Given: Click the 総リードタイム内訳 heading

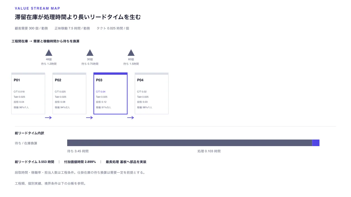Looking at the screenshot, I should tap(29, 133).
